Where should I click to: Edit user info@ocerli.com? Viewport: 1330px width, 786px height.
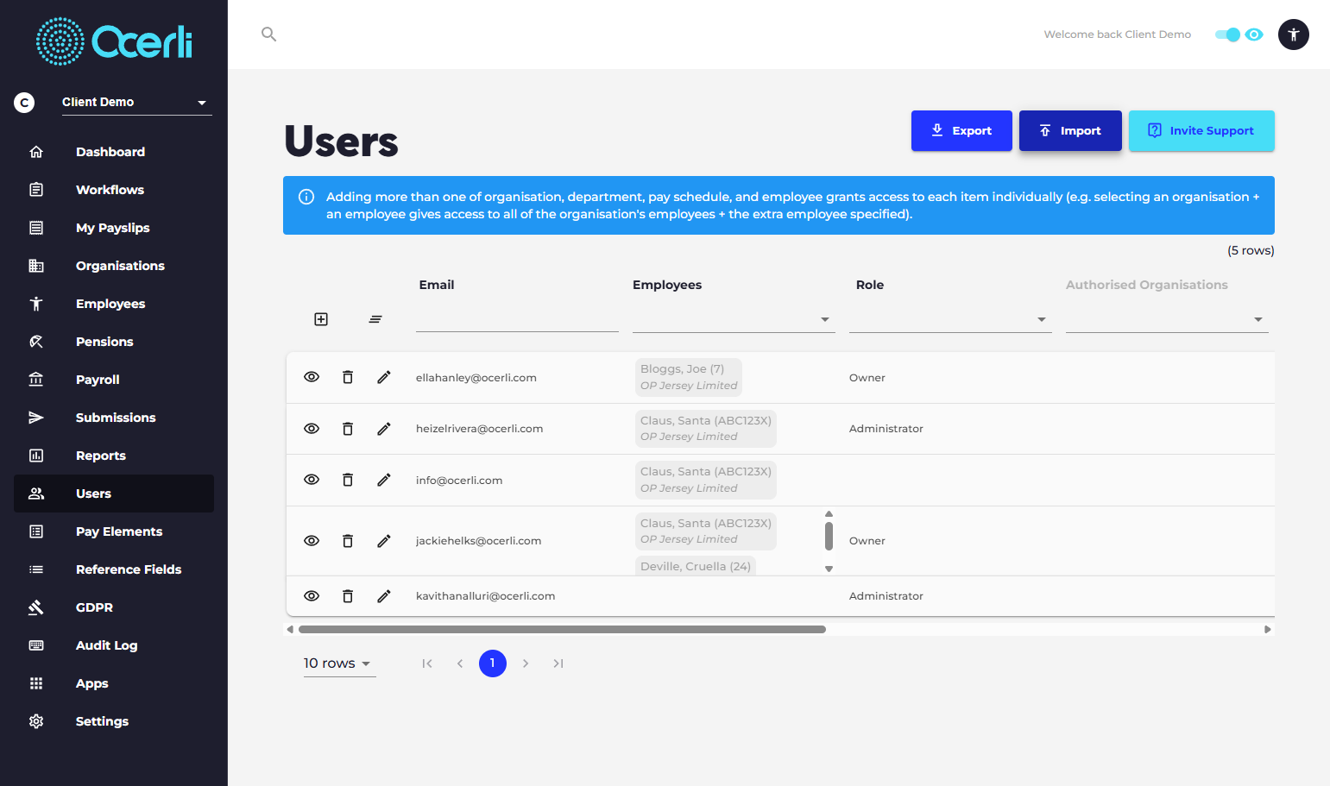point(384,480)
